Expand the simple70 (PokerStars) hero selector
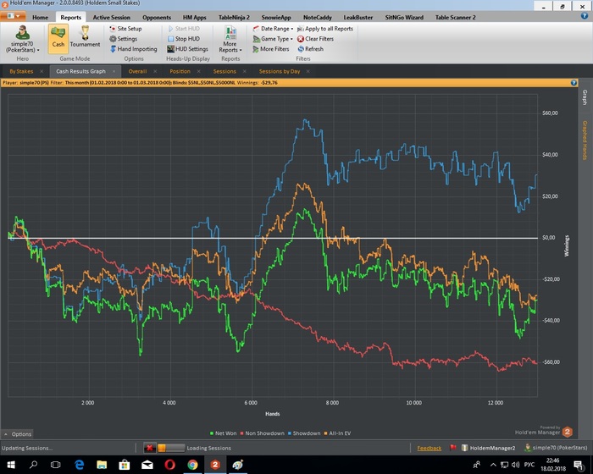 [x=22, y=39]
